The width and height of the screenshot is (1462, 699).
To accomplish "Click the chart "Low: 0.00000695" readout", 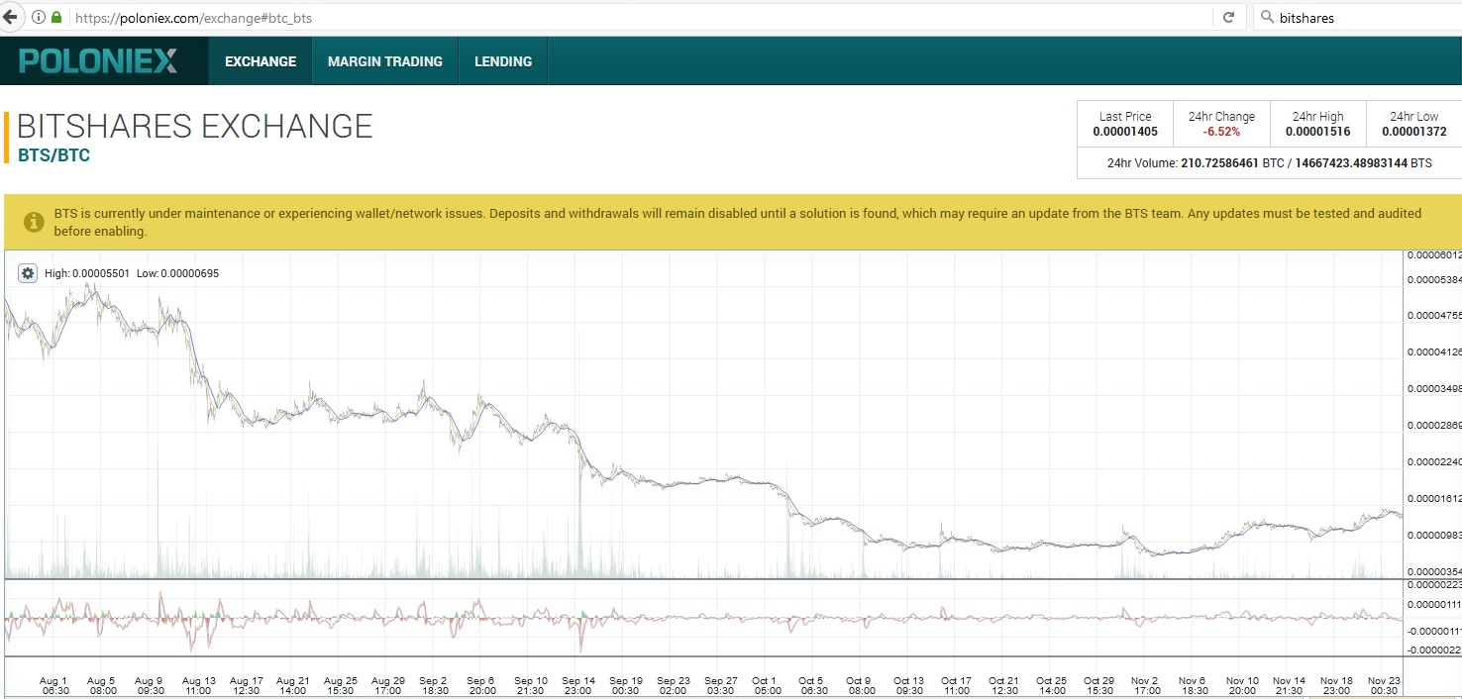I will [178, 273].
